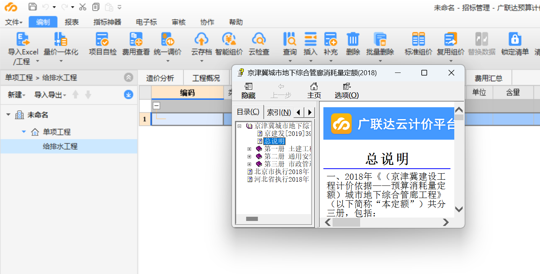Viewport: 540px width, 274px height.
Task: Switch to the 电子标 ribbon tab
Action: click(146, 22)
